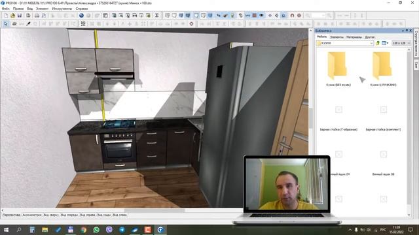Click the Open project folder icon

click(x=12, y=16)
